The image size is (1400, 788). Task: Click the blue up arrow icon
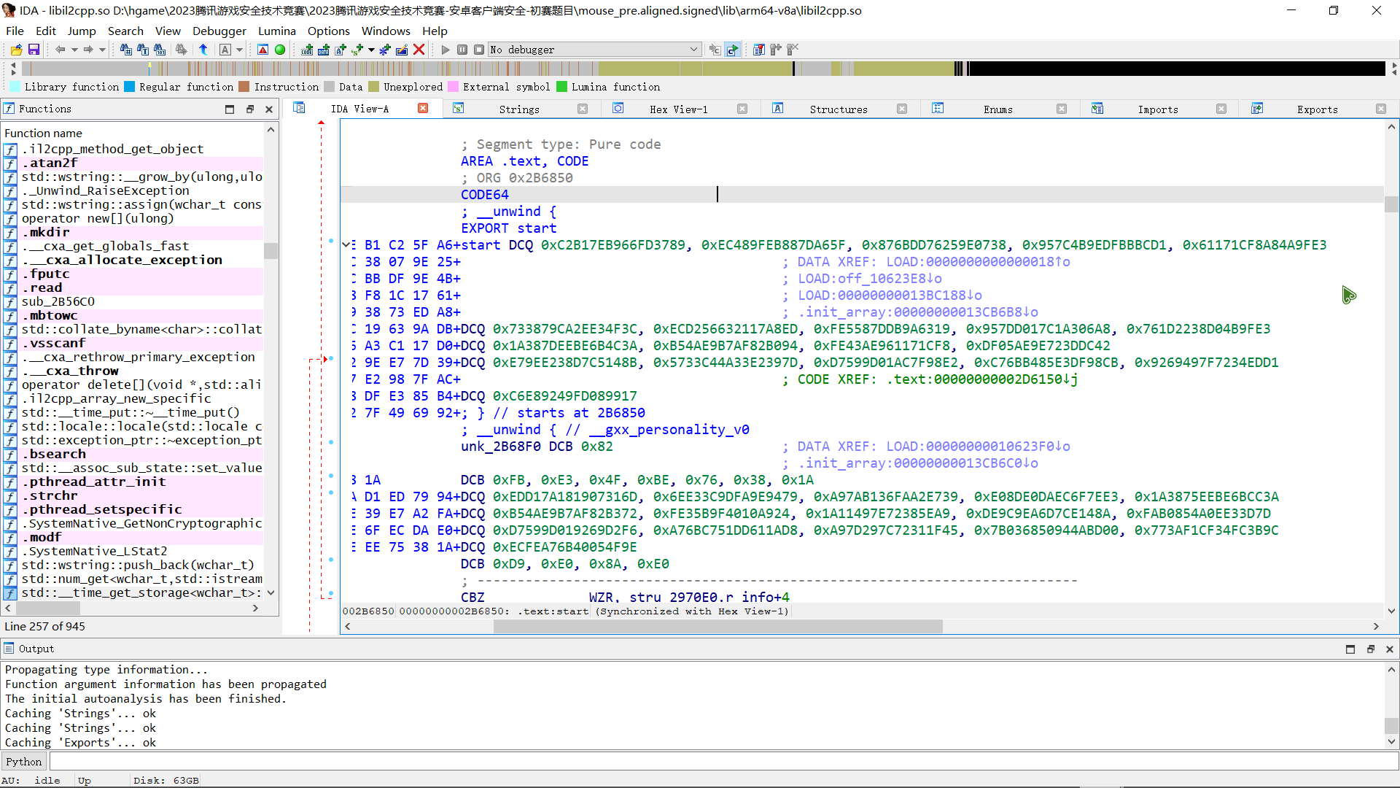pyautogui.click(x=203, y=50)
